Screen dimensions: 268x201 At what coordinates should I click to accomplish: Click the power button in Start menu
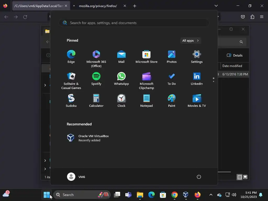coord(199,177)
